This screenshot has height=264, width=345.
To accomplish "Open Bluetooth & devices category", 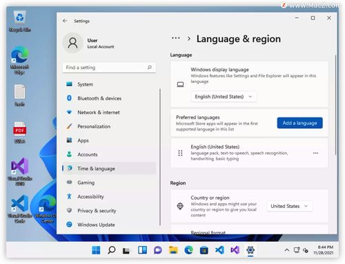I will pyautogui.click(x=110, y=98).
